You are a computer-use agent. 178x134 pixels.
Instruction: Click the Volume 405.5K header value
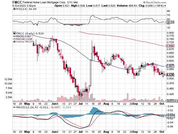point(127,6)
